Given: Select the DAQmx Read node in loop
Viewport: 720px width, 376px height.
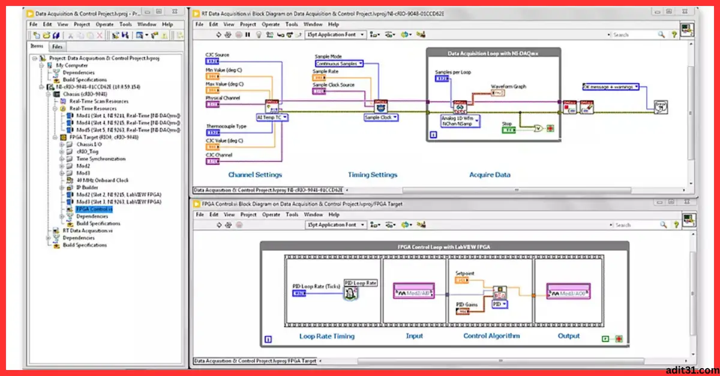Looking at the screenshot, I should [x=460, y=107].
